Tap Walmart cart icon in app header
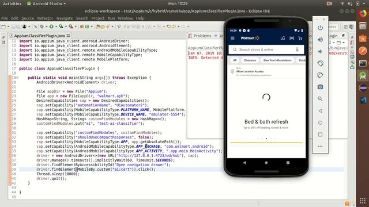This screenshot has height=207, width=369. pyautogui.click(x=300, y=38)
